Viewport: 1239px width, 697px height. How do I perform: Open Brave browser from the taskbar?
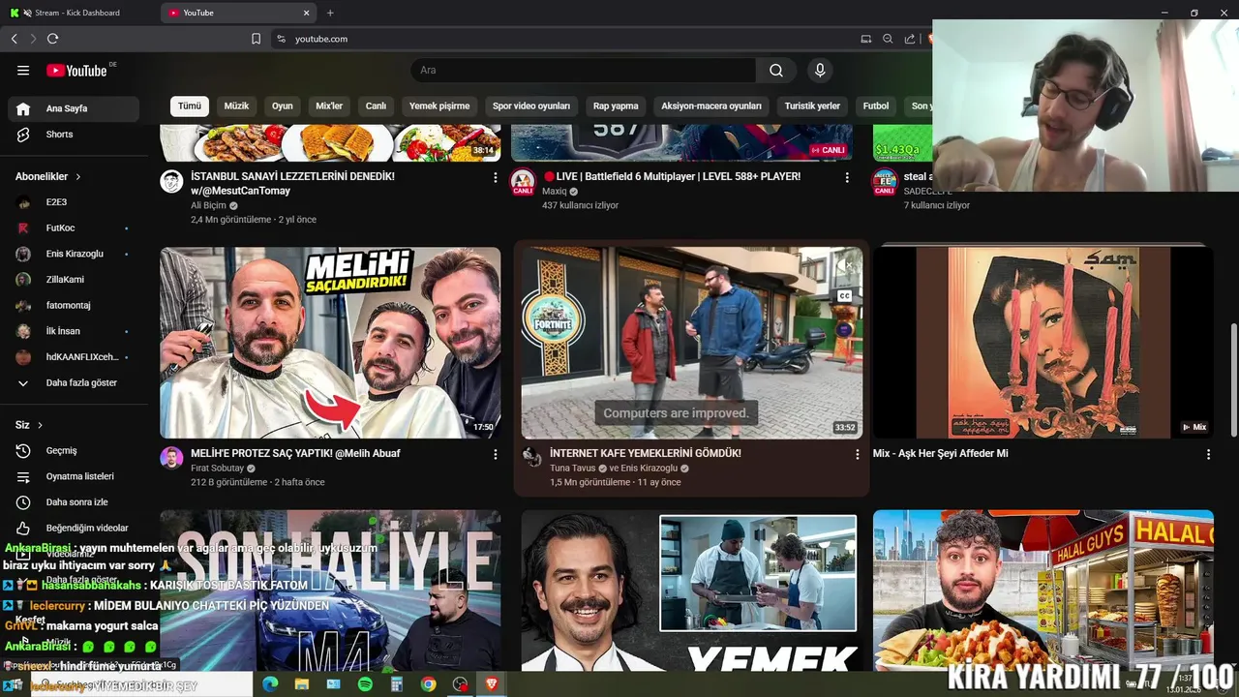click(492, 684)
